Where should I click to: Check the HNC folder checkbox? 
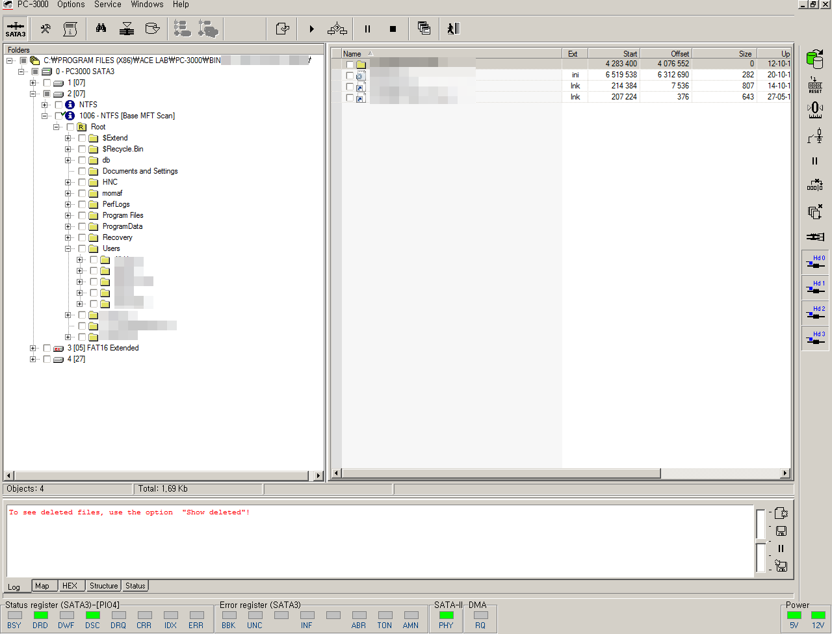pos(82,182)
